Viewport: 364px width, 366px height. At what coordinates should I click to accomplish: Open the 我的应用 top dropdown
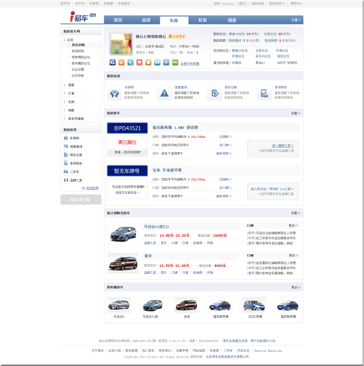point(277,4)
